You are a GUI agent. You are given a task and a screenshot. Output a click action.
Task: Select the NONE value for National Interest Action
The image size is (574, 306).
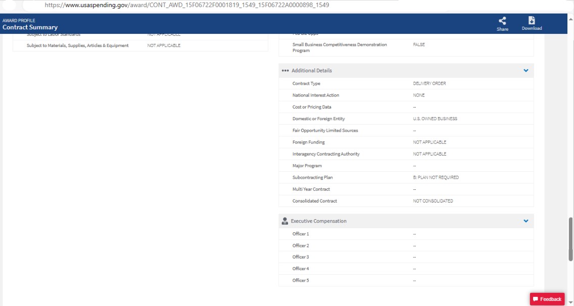pos(419,95)
